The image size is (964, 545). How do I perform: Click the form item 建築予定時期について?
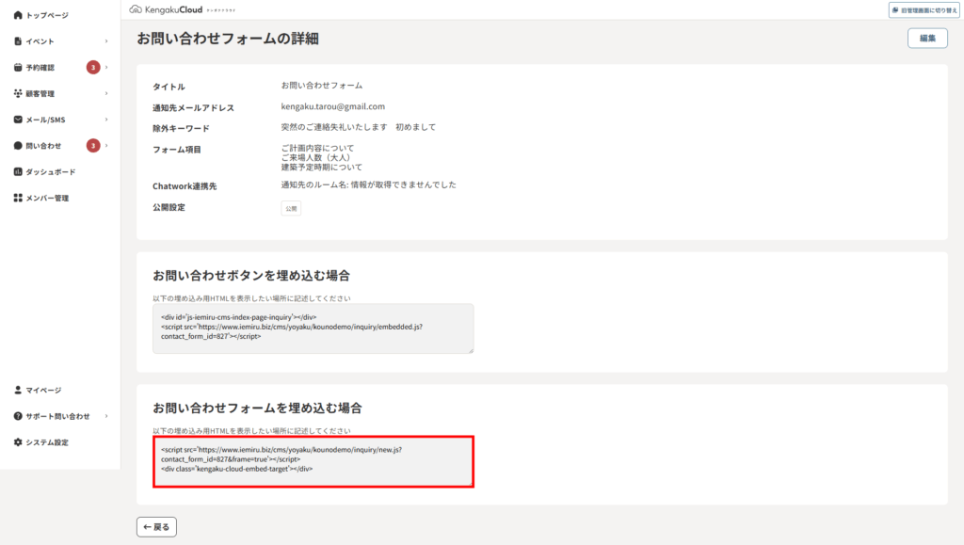[322, 168]
